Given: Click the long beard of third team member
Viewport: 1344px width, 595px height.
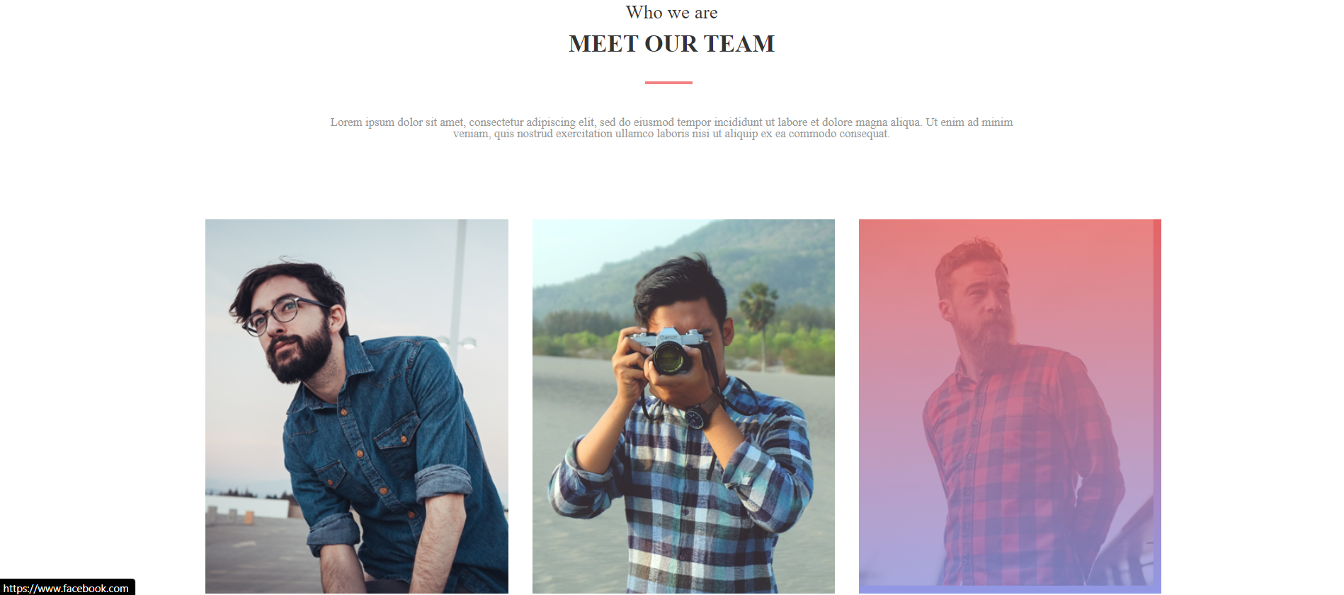Looking at the screenshot, I should (986, 341).
